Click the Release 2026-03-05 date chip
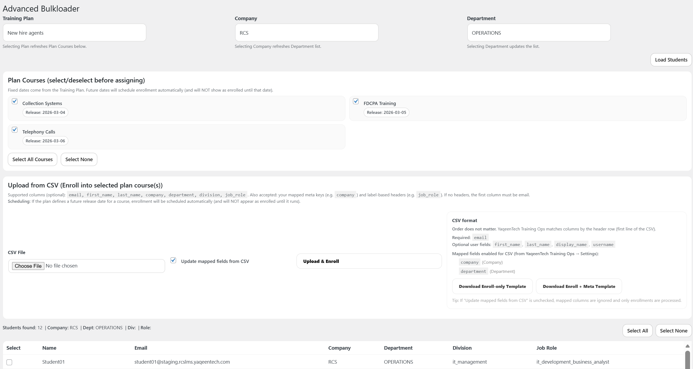The height and width of the screenshot is (369, 693). point(386,112)
